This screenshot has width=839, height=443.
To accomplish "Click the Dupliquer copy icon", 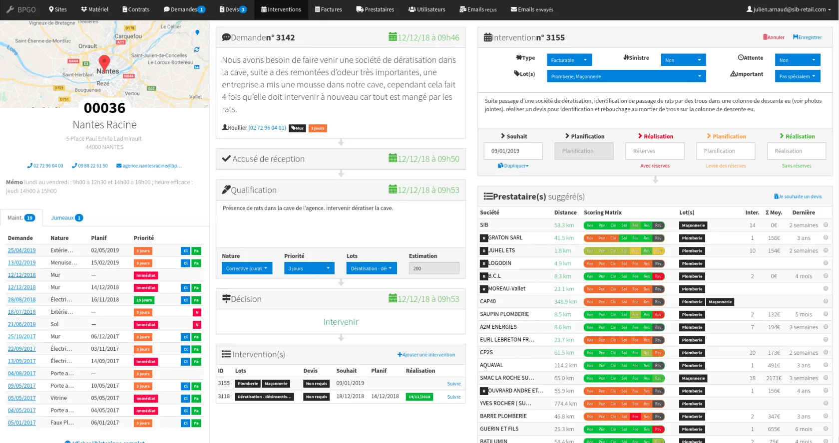I will pyautogui.click(x=500, y=166).
